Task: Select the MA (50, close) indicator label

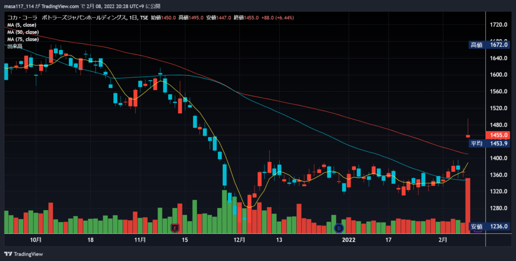Action: 23,32
